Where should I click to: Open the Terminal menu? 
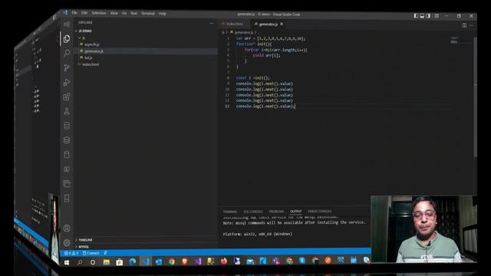[148, 14]
